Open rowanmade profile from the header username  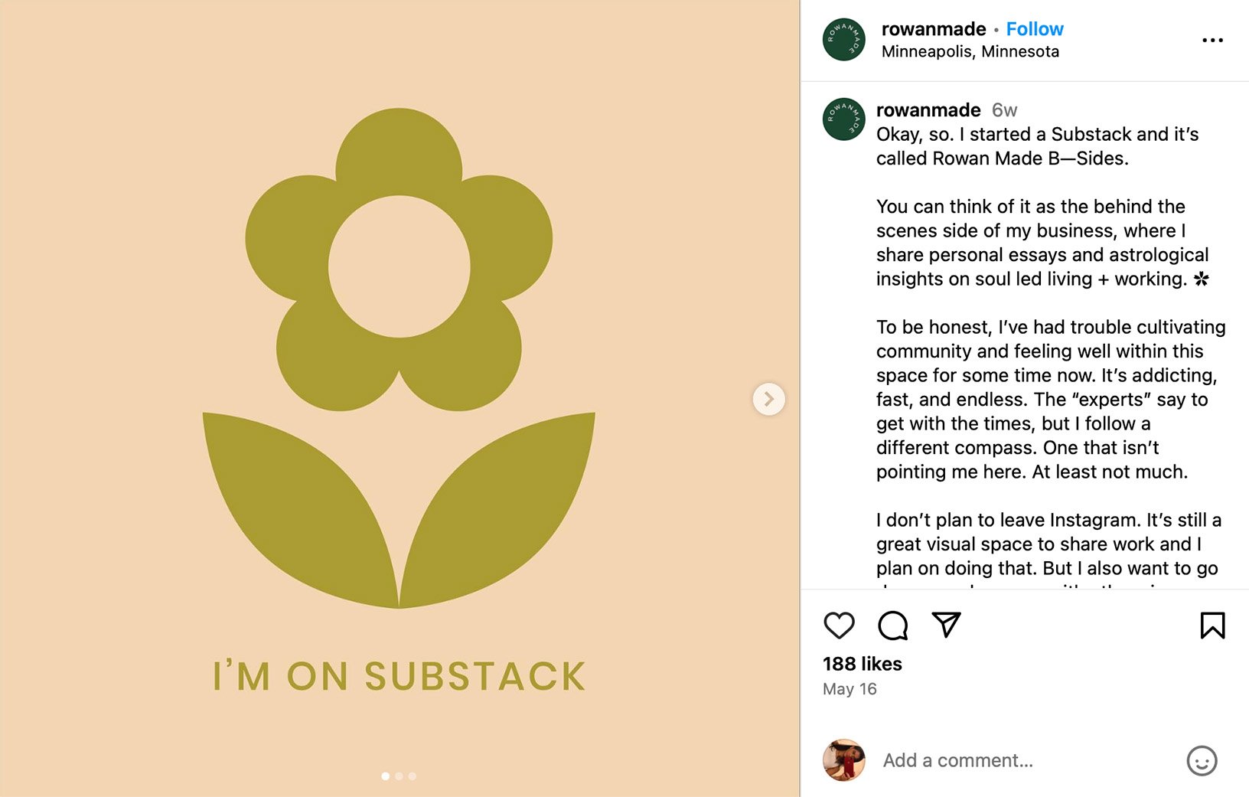[934, 28]
